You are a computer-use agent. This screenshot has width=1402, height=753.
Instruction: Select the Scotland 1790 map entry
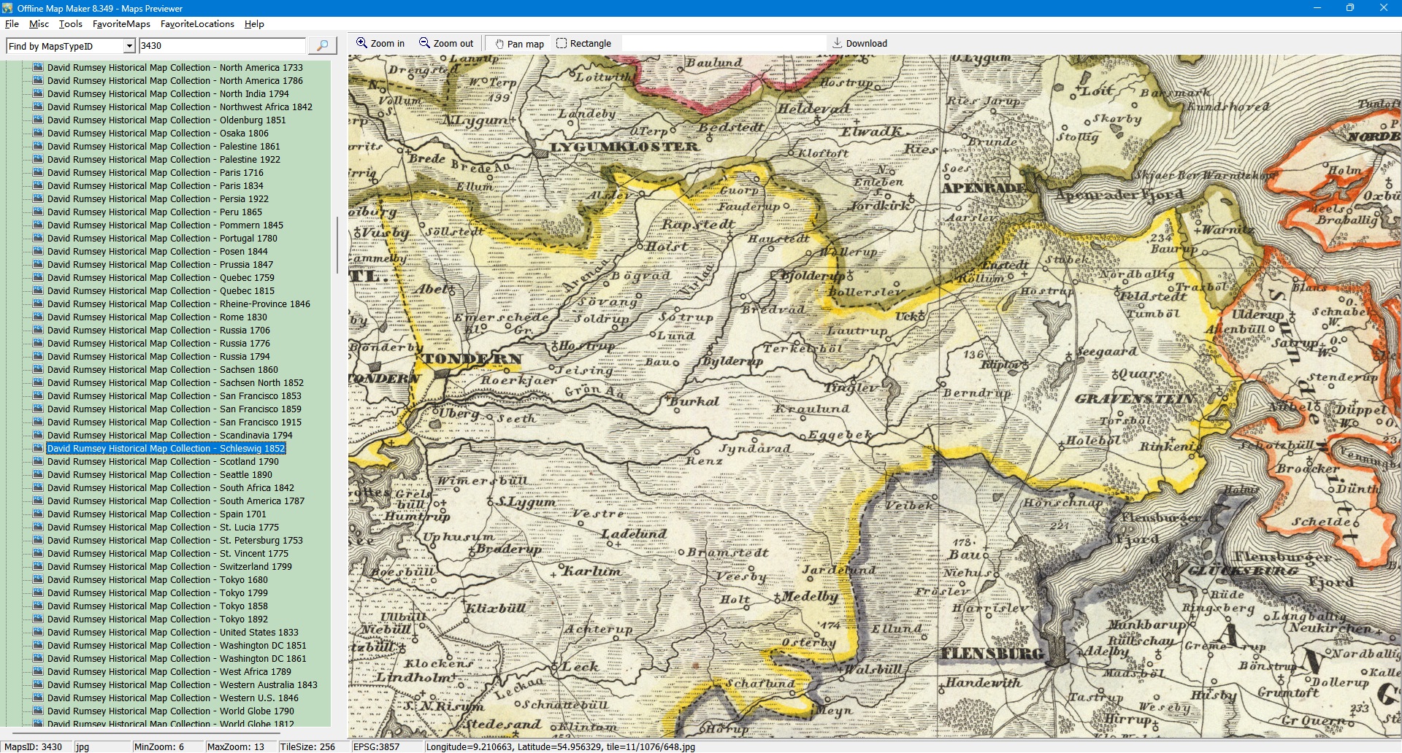pyautogui.click(x=163, y=461)
